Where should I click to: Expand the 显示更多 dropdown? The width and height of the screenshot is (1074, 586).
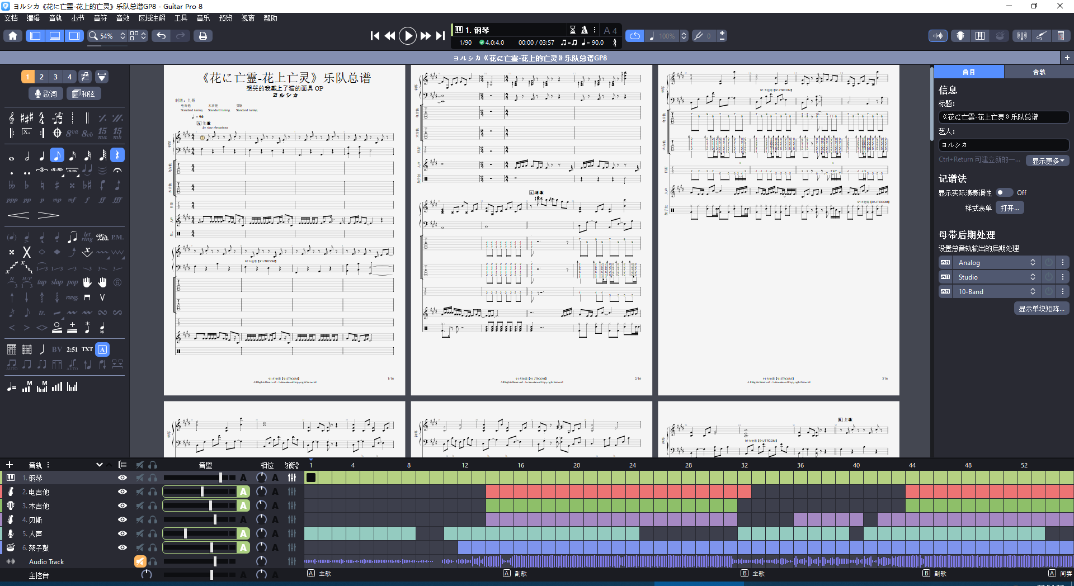click(1048, 161)
